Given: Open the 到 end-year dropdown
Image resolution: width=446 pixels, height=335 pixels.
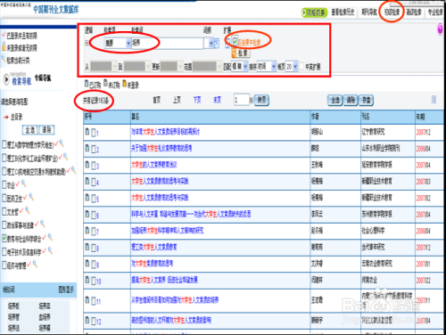Looking at the screenshot, I should pos(137,67).
